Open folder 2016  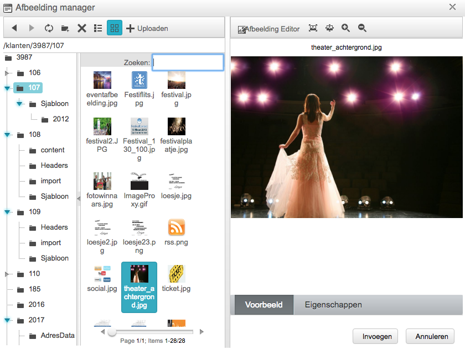[30, 304]
